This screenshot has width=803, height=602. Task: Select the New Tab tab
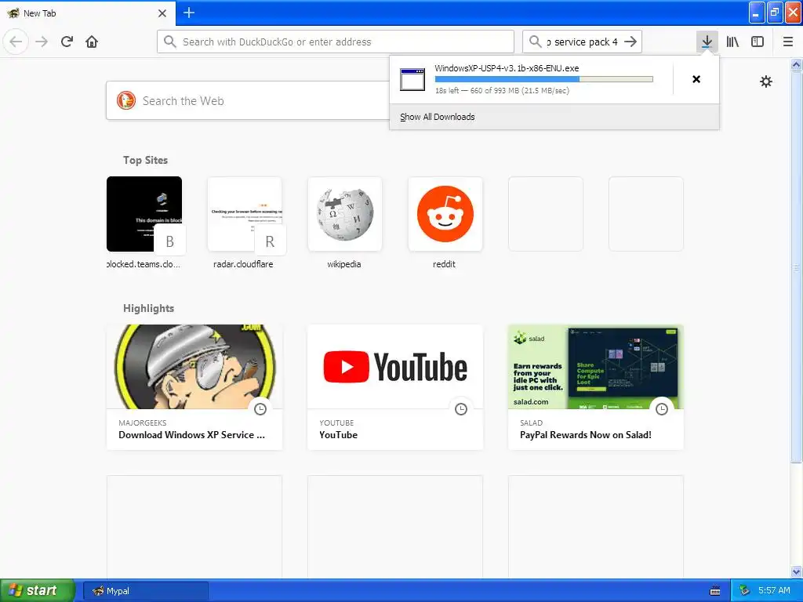coord(88,13)
